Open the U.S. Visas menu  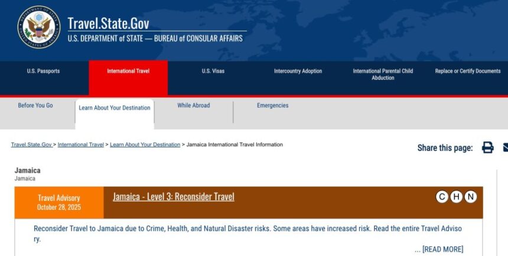pos(213,71)
